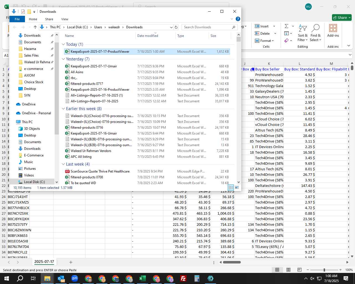Click Excel Normal view icon in status bar
The height and width of the screenshot is (284, 355).
coord(277,270)
